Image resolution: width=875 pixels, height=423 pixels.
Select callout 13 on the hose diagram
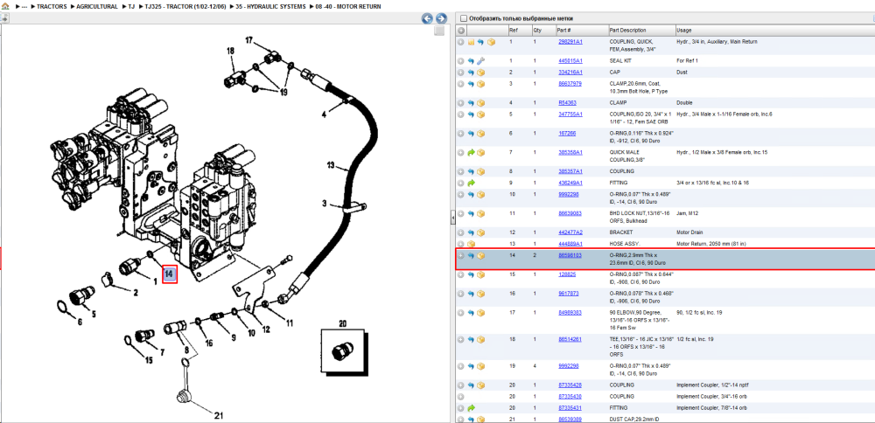[331, 165]
